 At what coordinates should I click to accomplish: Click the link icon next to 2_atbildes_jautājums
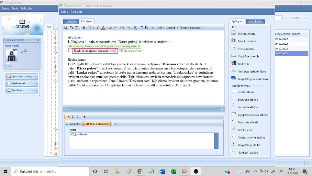point(115,124)
